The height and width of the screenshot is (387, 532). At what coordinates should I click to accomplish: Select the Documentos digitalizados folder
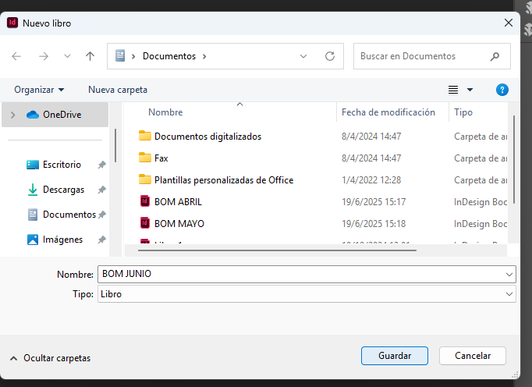click(x=207, y=137)
